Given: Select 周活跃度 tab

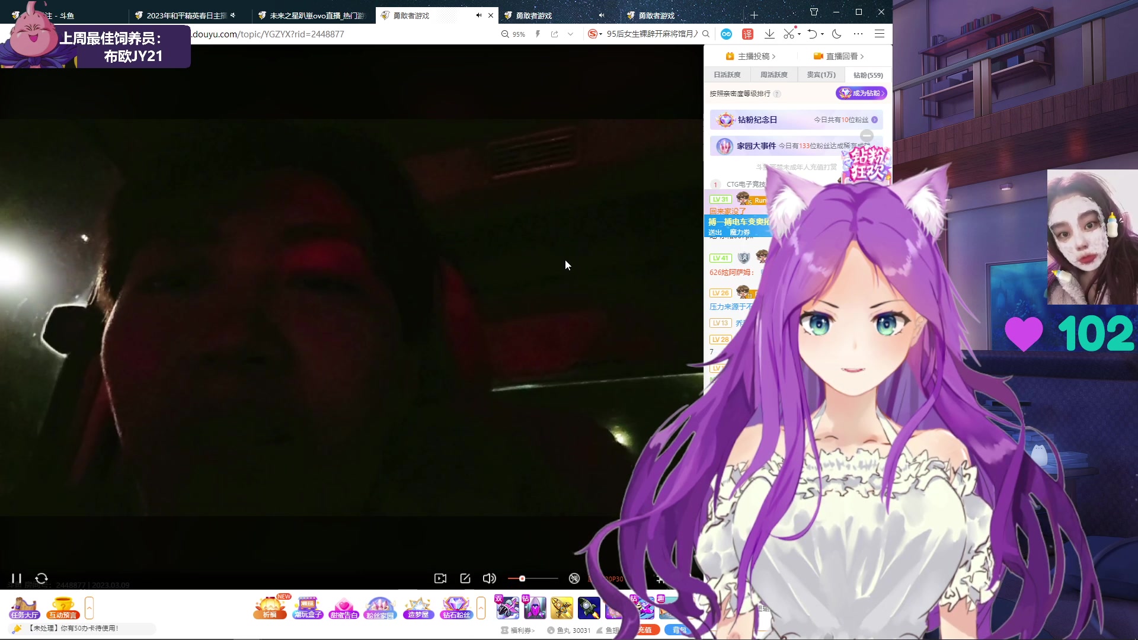Looking at the screenshot, I should 774,75.
